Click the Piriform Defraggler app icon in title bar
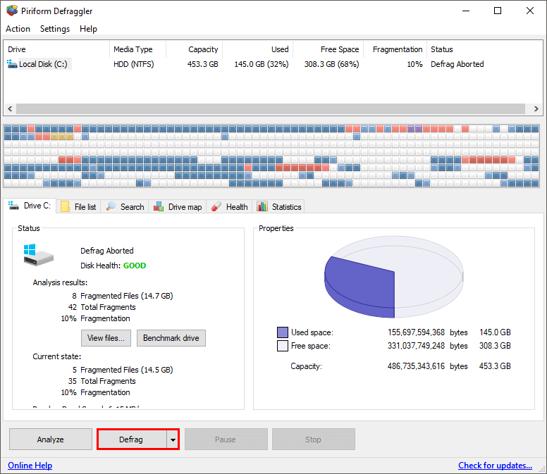Viewport: 547px width, 474px height. point(12,11)
